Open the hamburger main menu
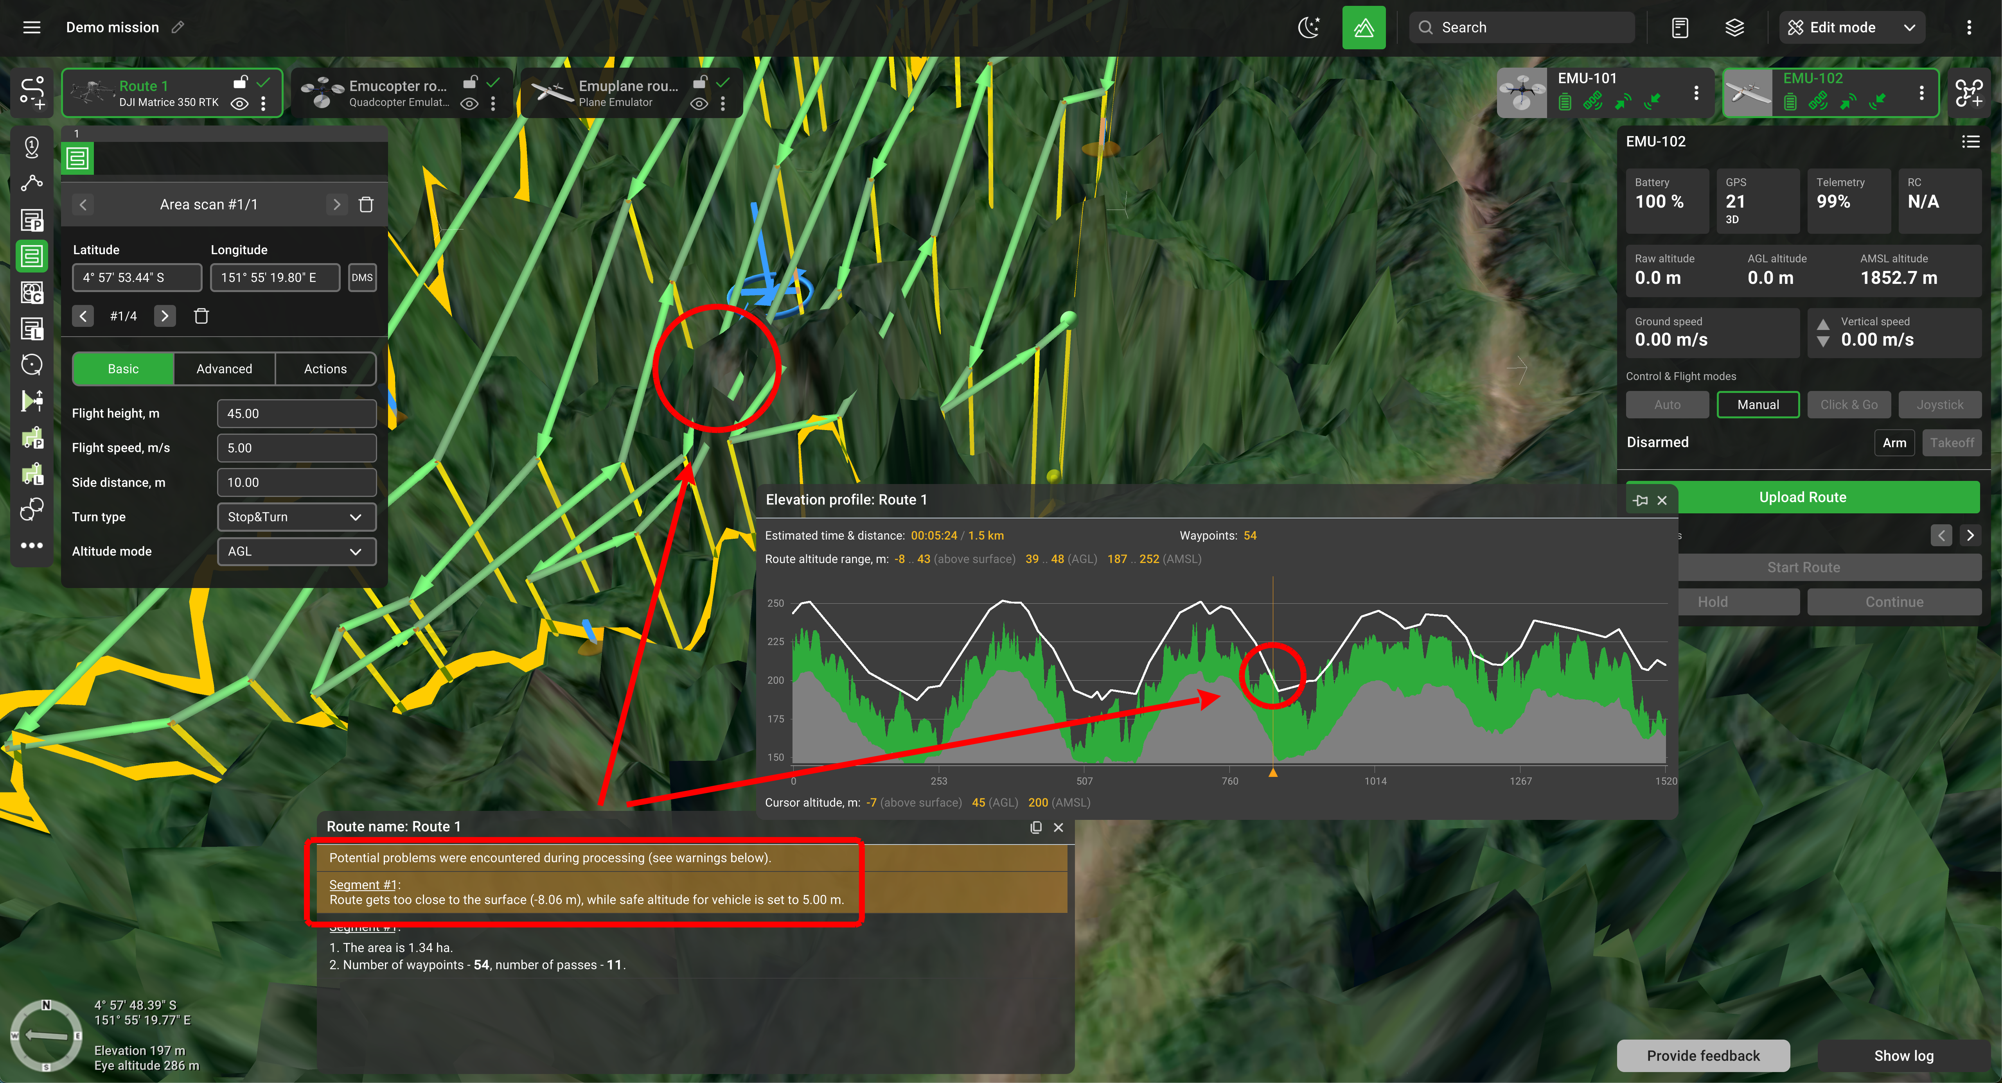The height and width of the screenshot is (1083, 2002). [31, 27]
